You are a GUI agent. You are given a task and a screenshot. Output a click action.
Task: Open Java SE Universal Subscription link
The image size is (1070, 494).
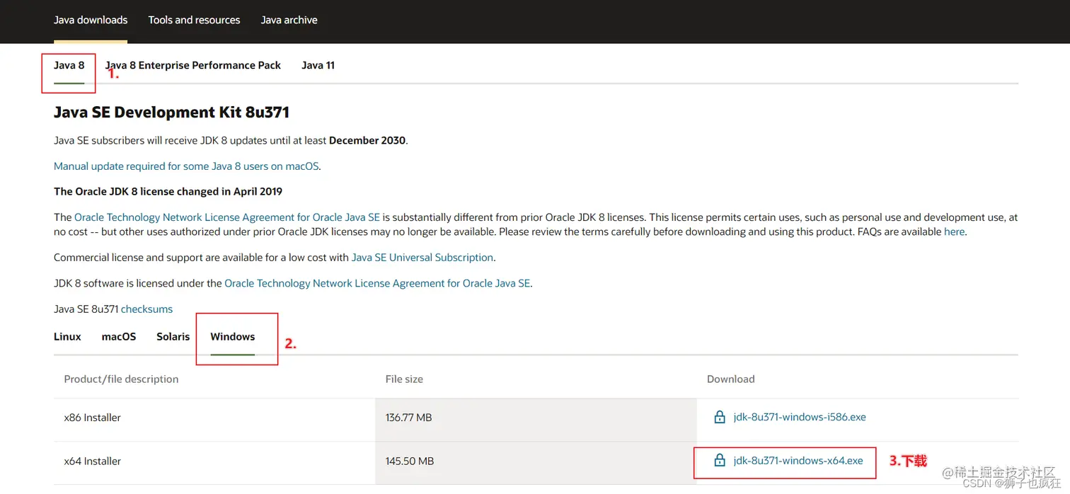[422, 258]
